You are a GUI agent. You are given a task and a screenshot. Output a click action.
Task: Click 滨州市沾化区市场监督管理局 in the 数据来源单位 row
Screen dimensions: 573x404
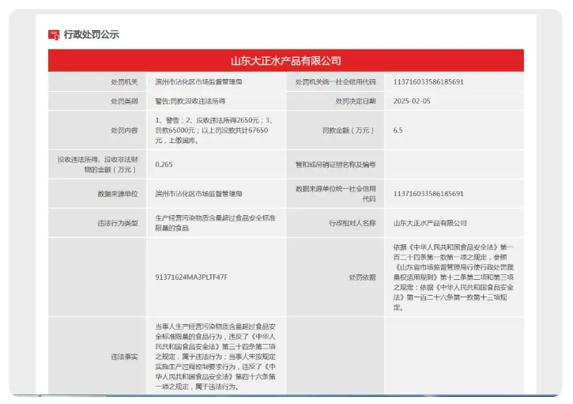click(x=199, y=194)
